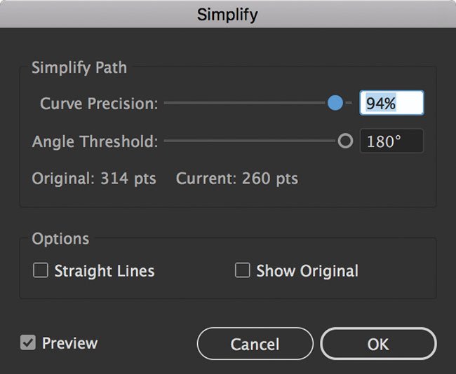Click the Angle Threshold label
The height and width of the screenshot is (374, 456).
pos(95,141)
